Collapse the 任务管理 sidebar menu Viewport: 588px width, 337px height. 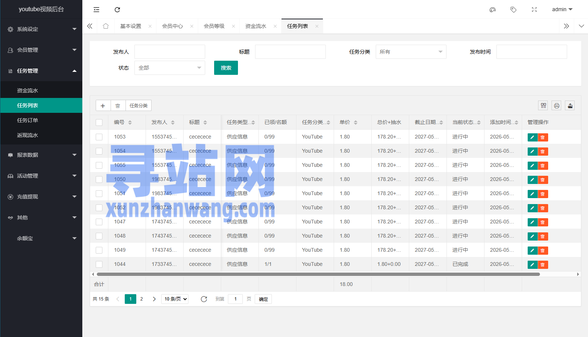coord(41,71)
